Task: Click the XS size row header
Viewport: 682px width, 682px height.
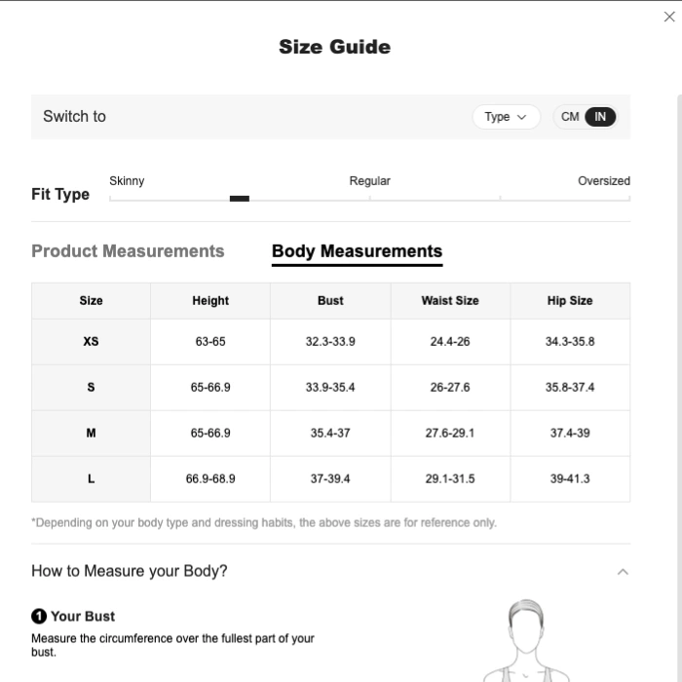Action: [91, 341]
